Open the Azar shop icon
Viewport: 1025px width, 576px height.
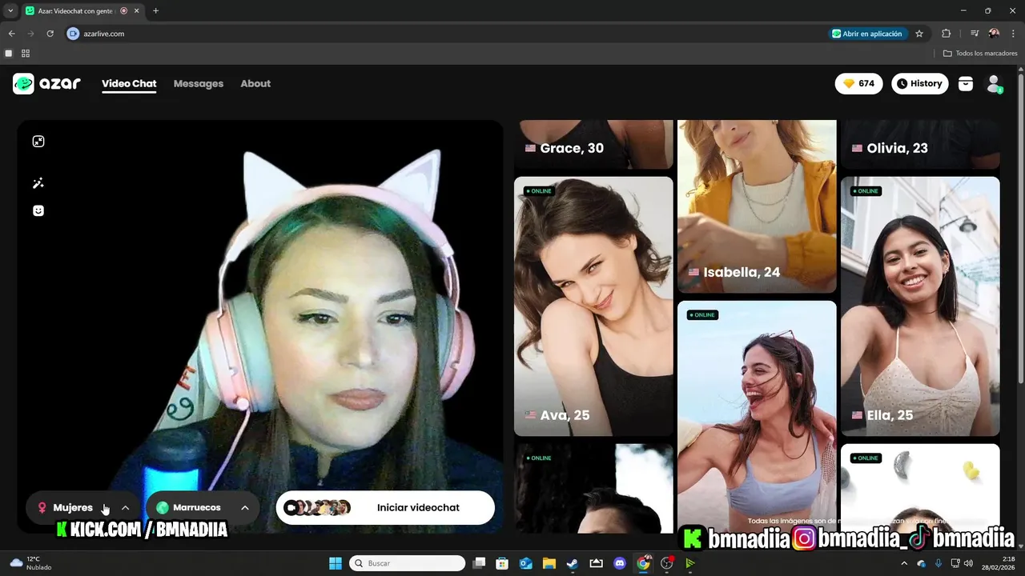966,83
